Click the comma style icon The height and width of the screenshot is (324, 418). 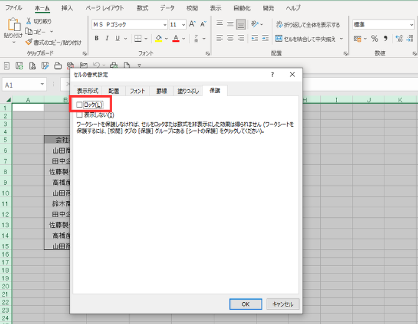click(x=386, y=39)
